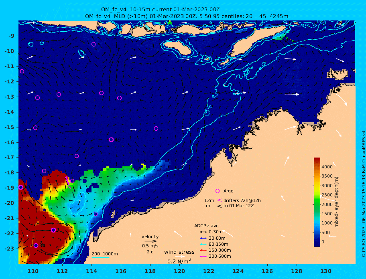Click the dark blue bottom of the colorbar
366x279 pixels.
(x=317, y=244)
